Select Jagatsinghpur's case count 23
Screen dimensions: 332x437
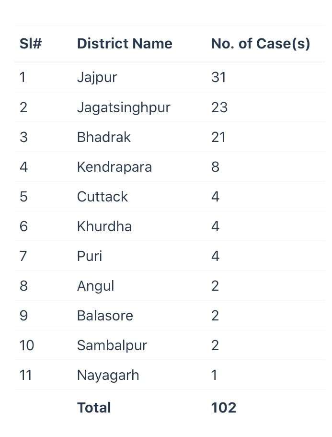point(219,107)
